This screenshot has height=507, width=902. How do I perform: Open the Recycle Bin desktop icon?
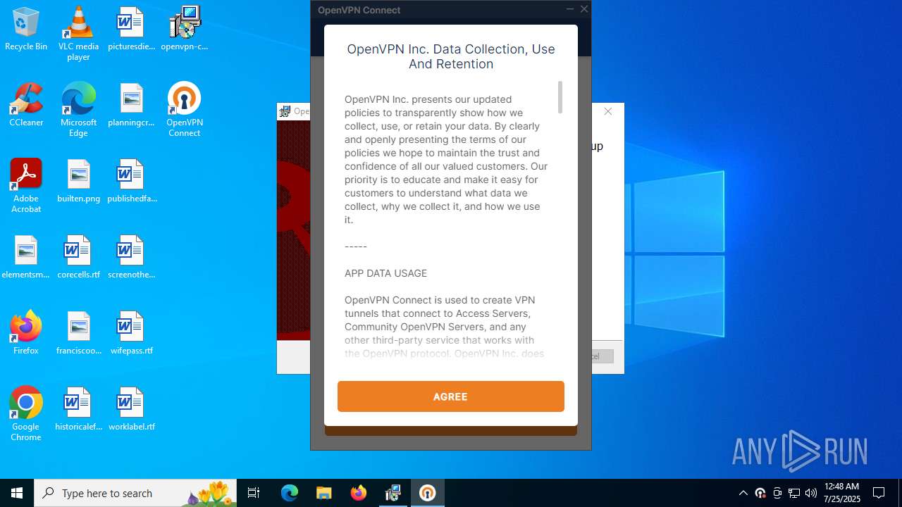[x=26, y=29]
